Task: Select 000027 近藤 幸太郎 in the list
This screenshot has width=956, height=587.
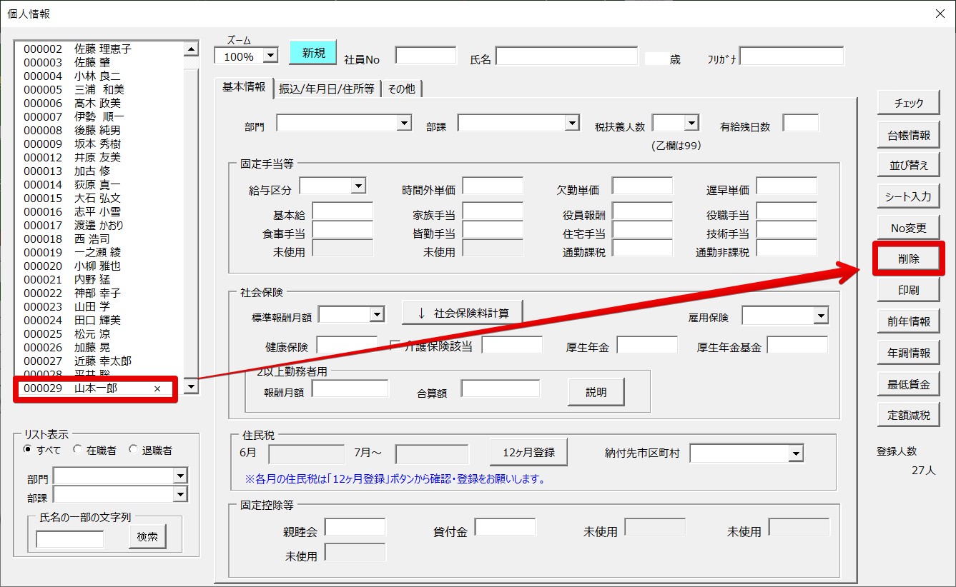Action: tap(99, 361)
